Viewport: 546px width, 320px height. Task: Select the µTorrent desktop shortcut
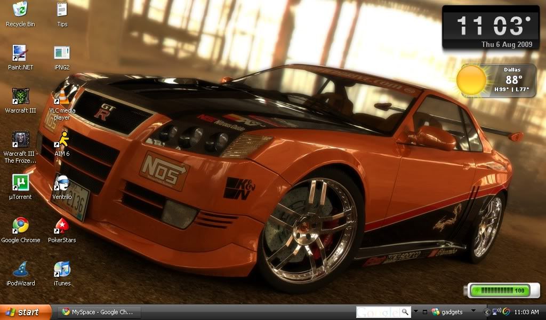(20, 182)
